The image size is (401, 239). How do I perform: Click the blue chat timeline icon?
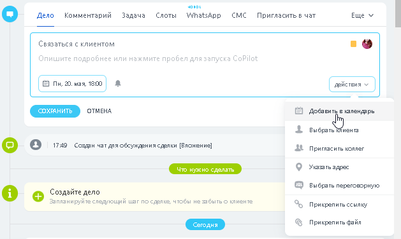coord(10,14)
